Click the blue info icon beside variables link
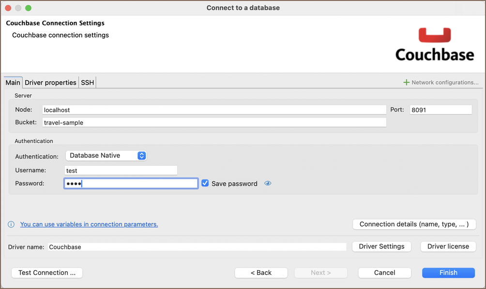 click(11, 224)
